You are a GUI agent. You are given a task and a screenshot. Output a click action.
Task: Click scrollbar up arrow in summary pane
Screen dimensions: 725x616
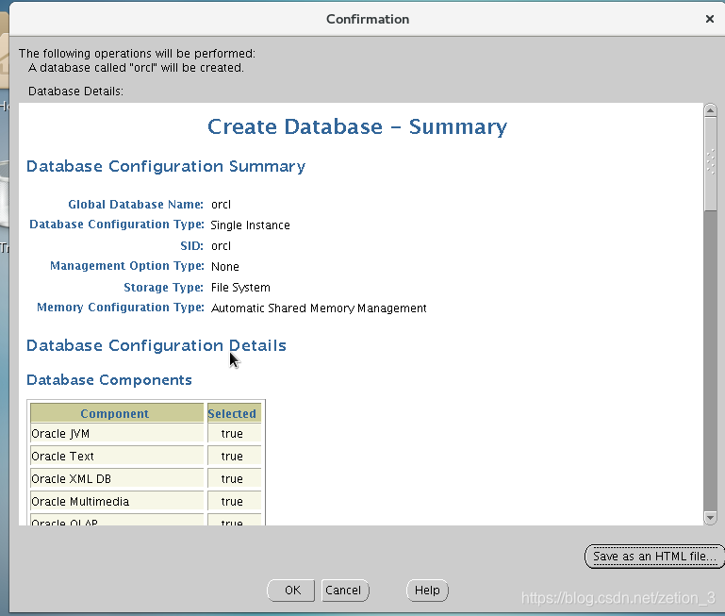coord(710,110)
